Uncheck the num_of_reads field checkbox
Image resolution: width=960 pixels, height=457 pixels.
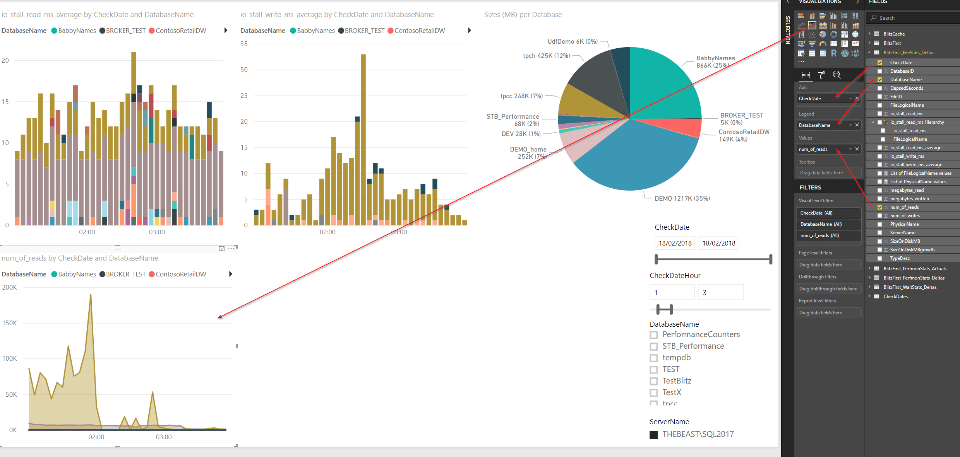click(880, 207)
